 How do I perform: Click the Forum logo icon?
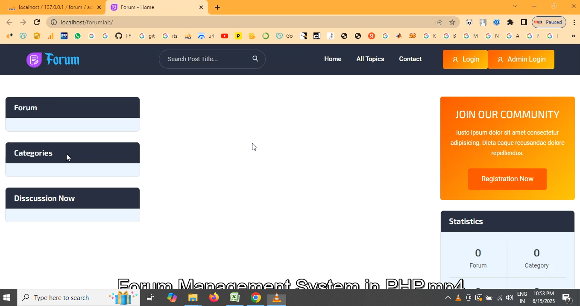pyautogui.click(x=34, y=60)
